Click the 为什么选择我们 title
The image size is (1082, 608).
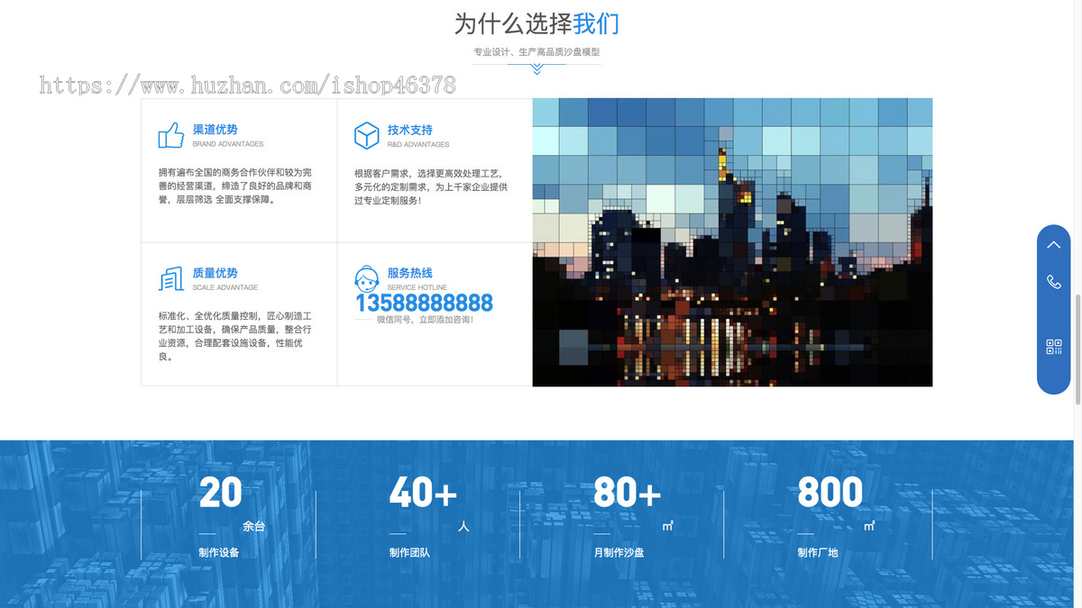coord(536,23)
